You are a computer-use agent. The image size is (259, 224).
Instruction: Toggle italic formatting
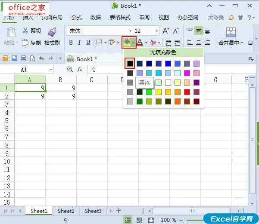click(x=80, y=43)
